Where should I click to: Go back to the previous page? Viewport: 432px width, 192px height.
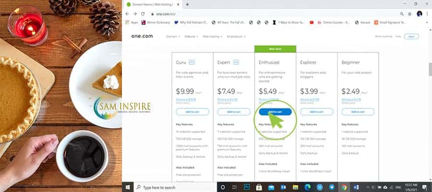point(127,14)
